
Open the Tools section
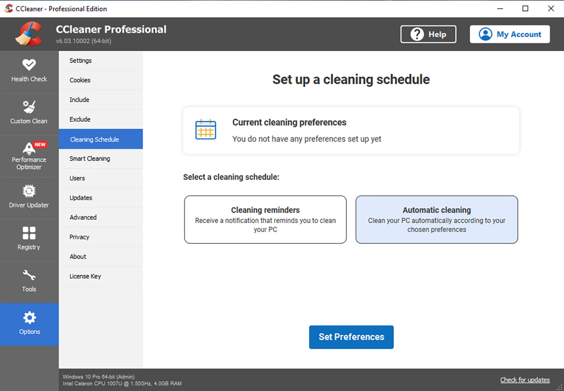pyautogui.click(x=29, y=282)
